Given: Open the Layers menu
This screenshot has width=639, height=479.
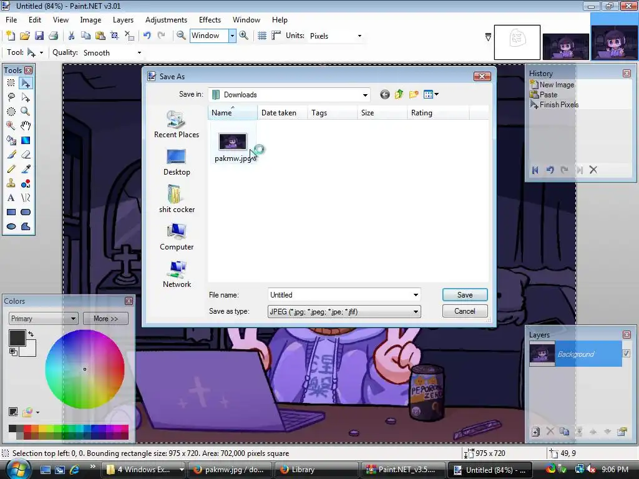Looking at the screenshot, I should (x=123, y=20).
